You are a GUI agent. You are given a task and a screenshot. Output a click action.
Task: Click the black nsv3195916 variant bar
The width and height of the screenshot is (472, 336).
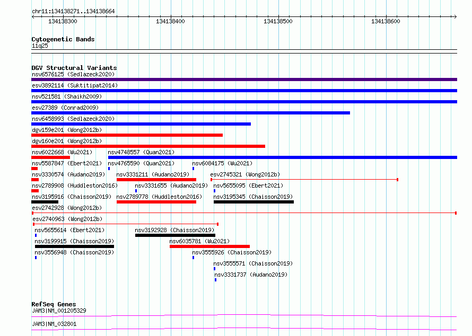(x=45, y=202)
